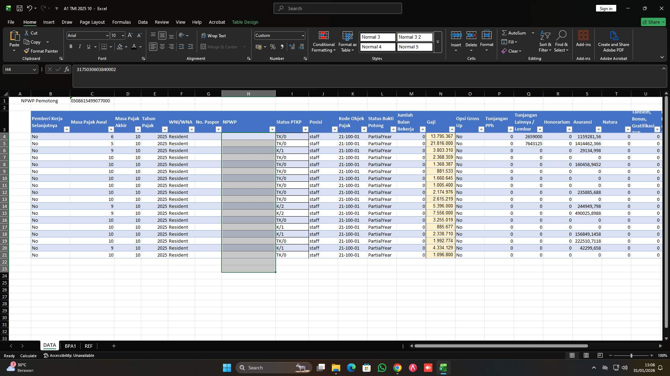
Task: Click the Sign in button
Action: [x=606, y=8]
